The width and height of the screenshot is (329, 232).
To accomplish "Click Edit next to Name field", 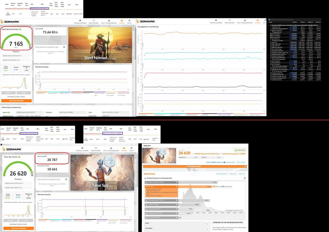I will [x=207, y=224].
